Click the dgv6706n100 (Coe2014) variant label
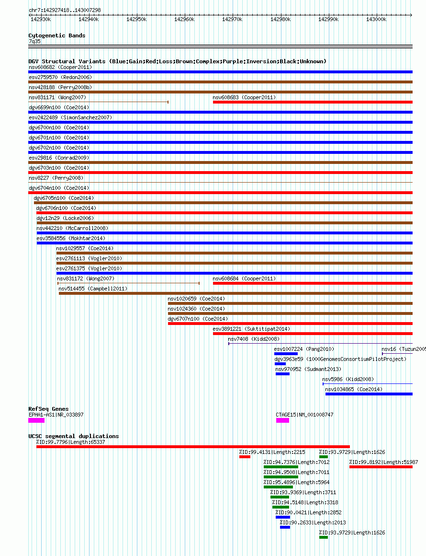 [66, 208]
